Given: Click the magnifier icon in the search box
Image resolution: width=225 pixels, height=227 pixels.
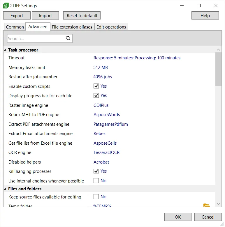Looking at the screenshot, I should coord(68,38).
